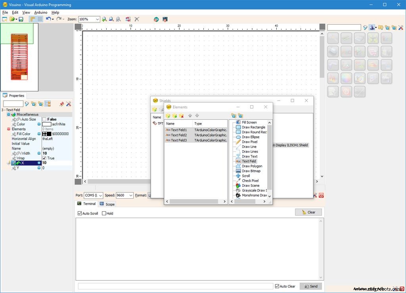The height and width of the screenshot is (293, 406).
Task: Enable the Auto Size checkbox
Action: [44, 119]
